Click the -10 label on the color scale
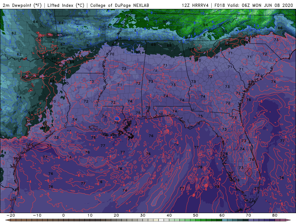 (x=37, y=215)
